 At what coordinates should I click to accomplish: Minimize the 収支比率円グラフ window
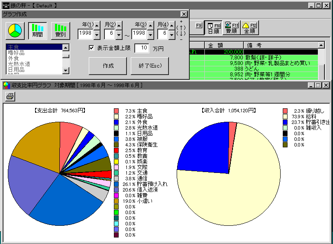[x=311, y=85]
